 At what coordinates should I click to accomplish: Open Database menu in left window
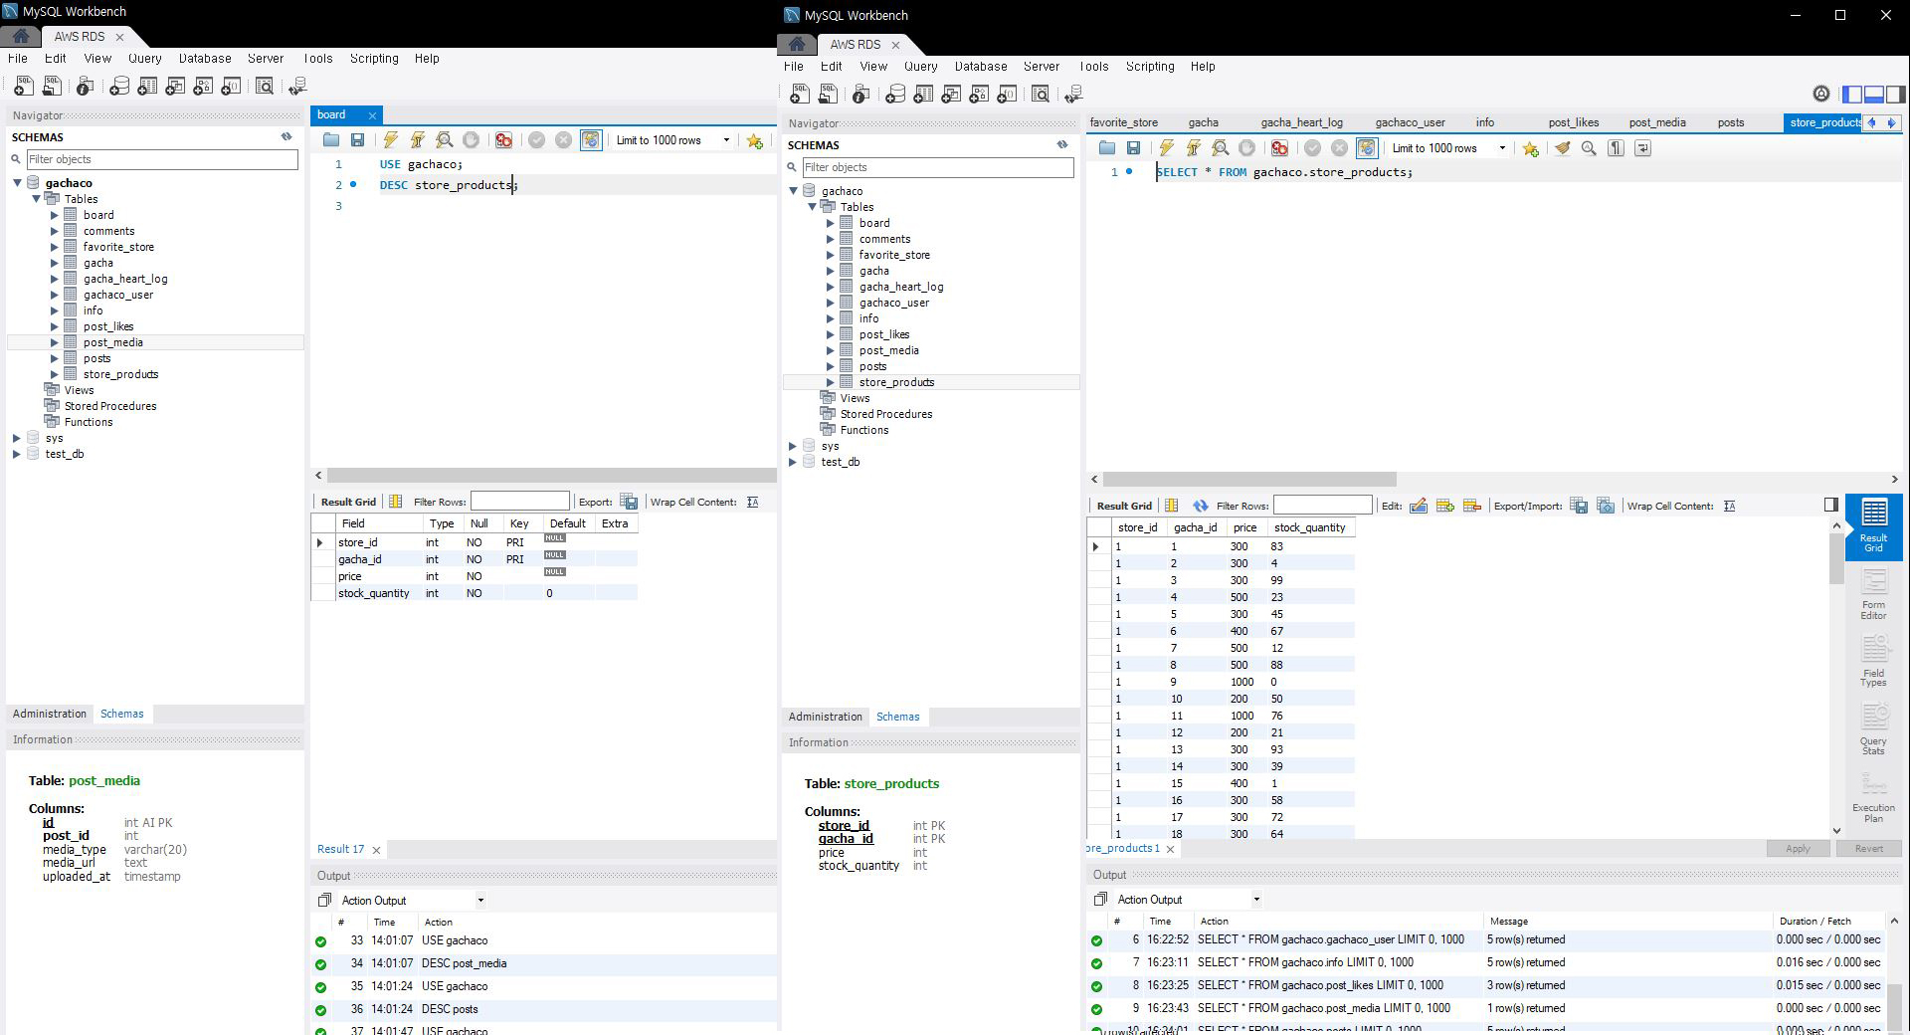point(205,59)
